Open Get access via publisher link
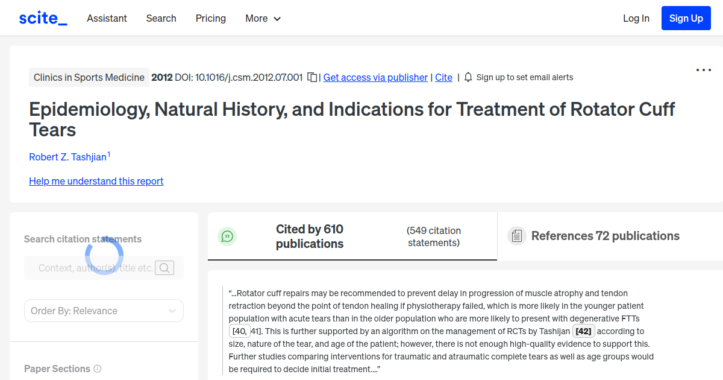This screenshot has height=380, width=723. (375, 77)
